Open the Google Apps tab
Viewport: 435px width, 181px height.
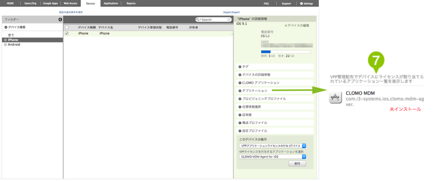coord(51,3)
